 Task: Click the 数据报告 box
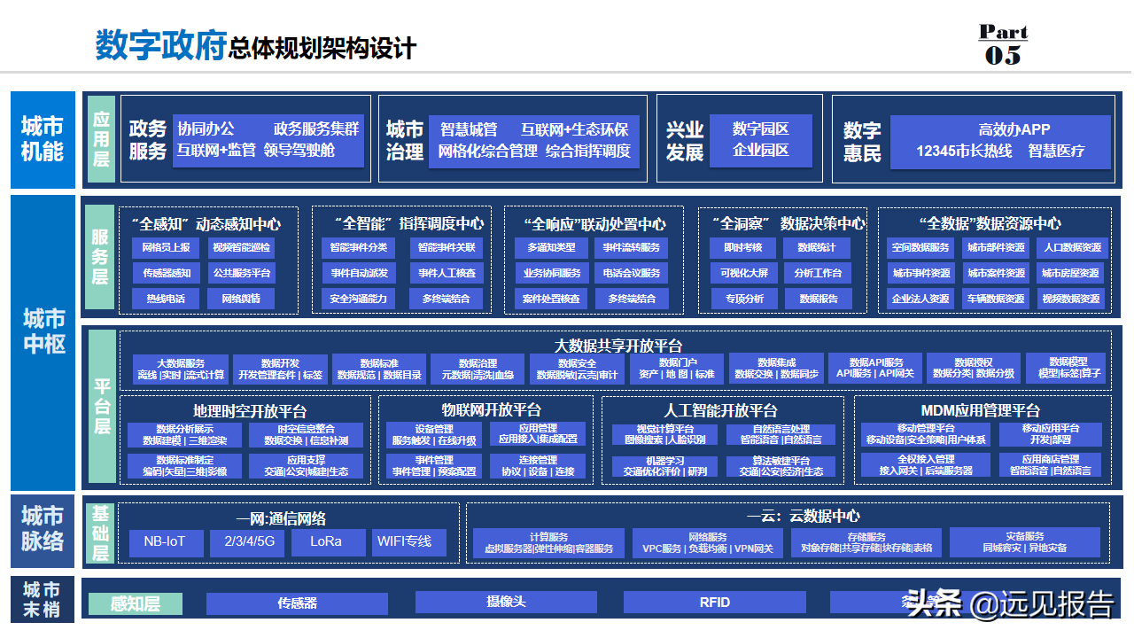tap(818, 299)
